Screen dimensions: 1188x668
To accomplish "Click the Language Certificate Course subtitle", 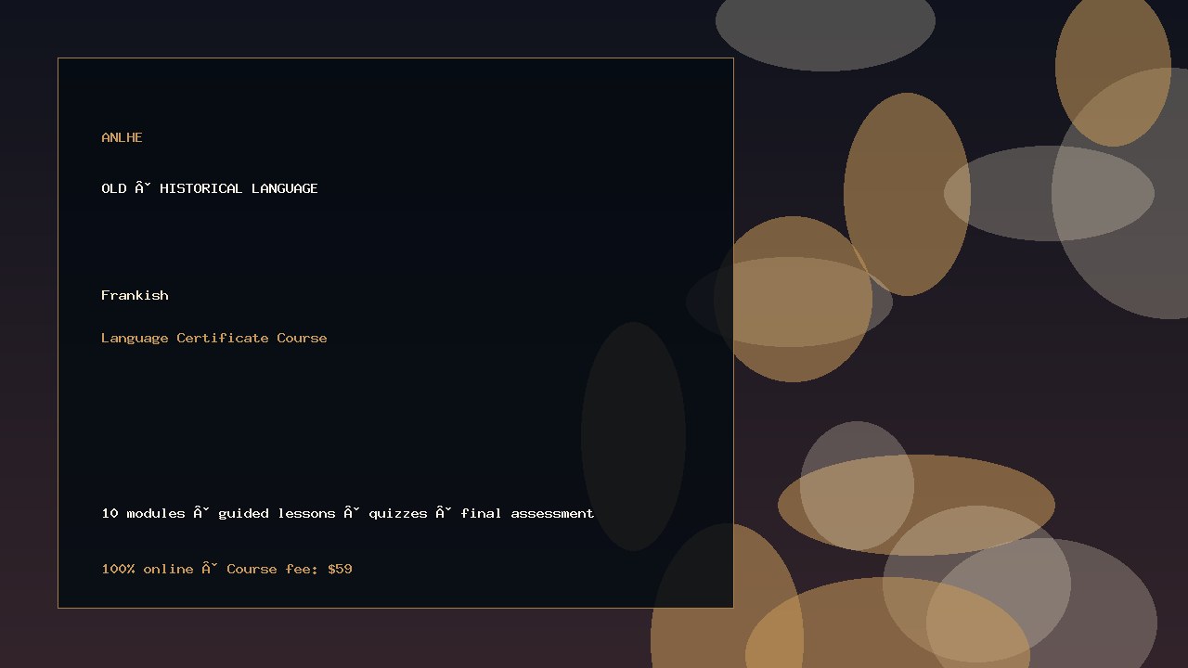I will (214, 338).
